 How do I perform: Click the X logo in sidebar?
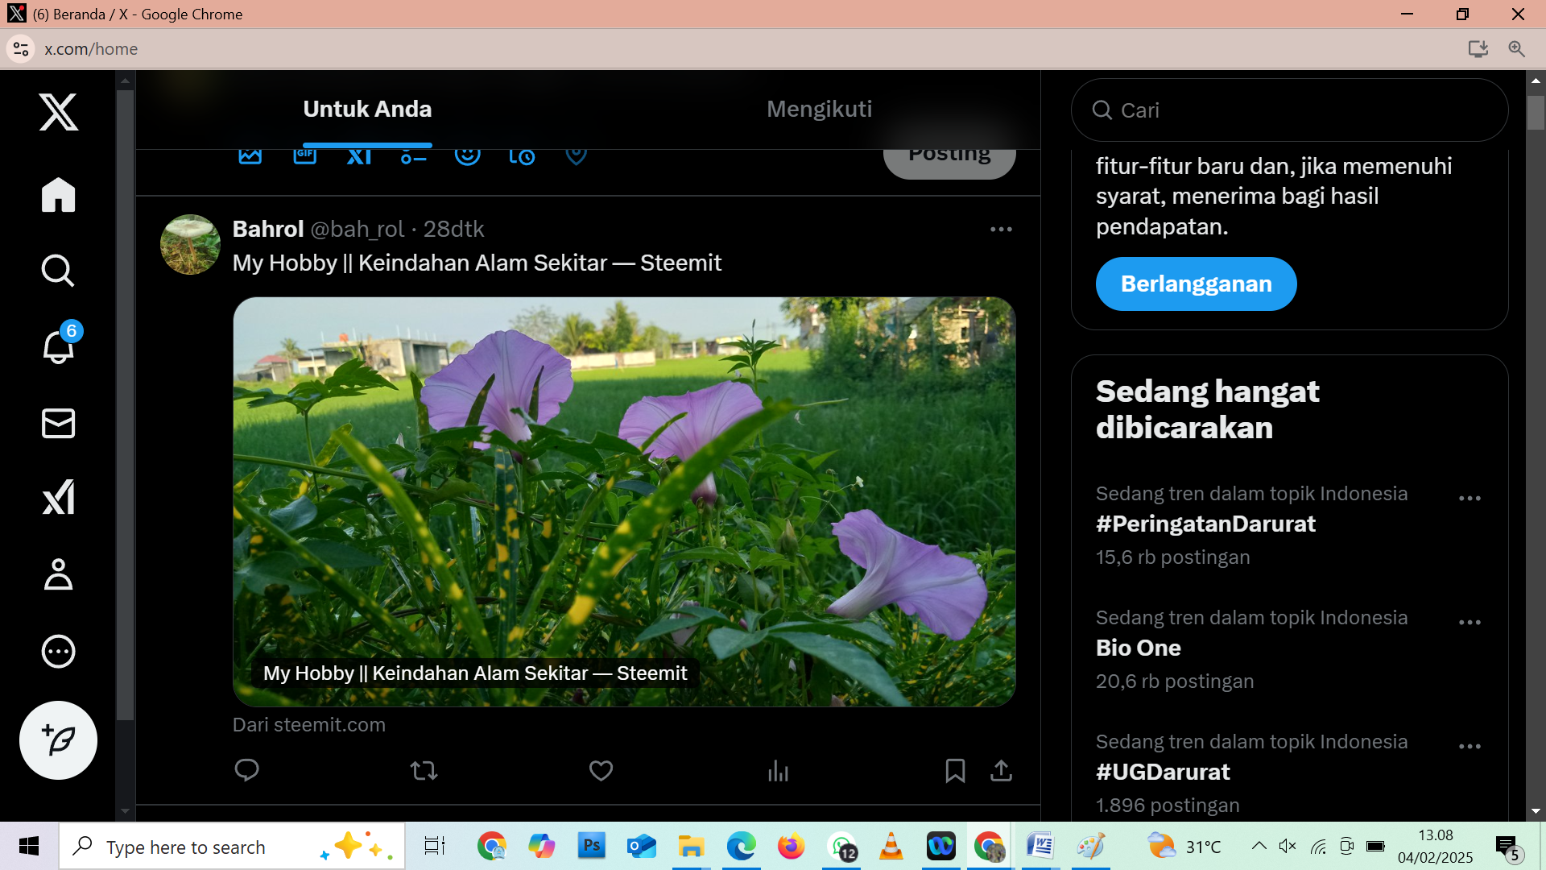coord(58,111)
